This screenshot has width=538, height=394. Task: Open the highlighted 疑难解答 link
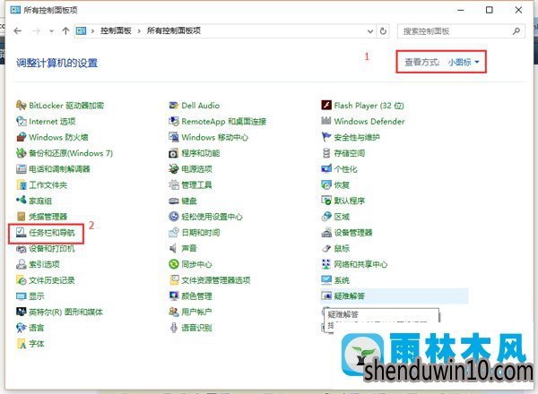pos(350,296)
